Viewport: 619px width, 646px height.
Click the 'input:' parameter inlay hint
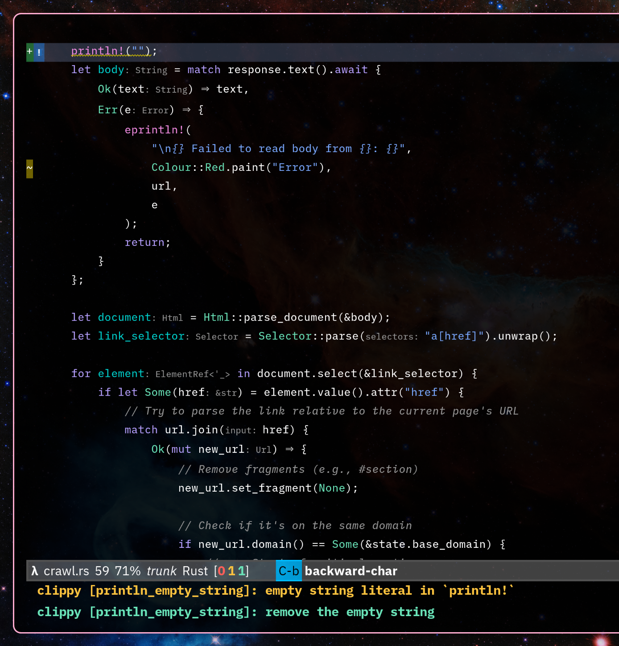[241, 430]
